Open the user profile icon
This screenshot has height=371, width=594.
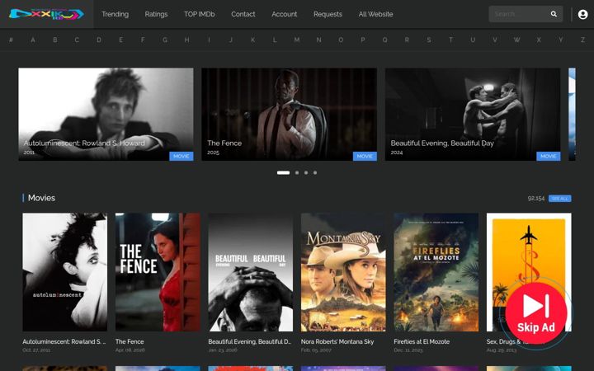582,14
